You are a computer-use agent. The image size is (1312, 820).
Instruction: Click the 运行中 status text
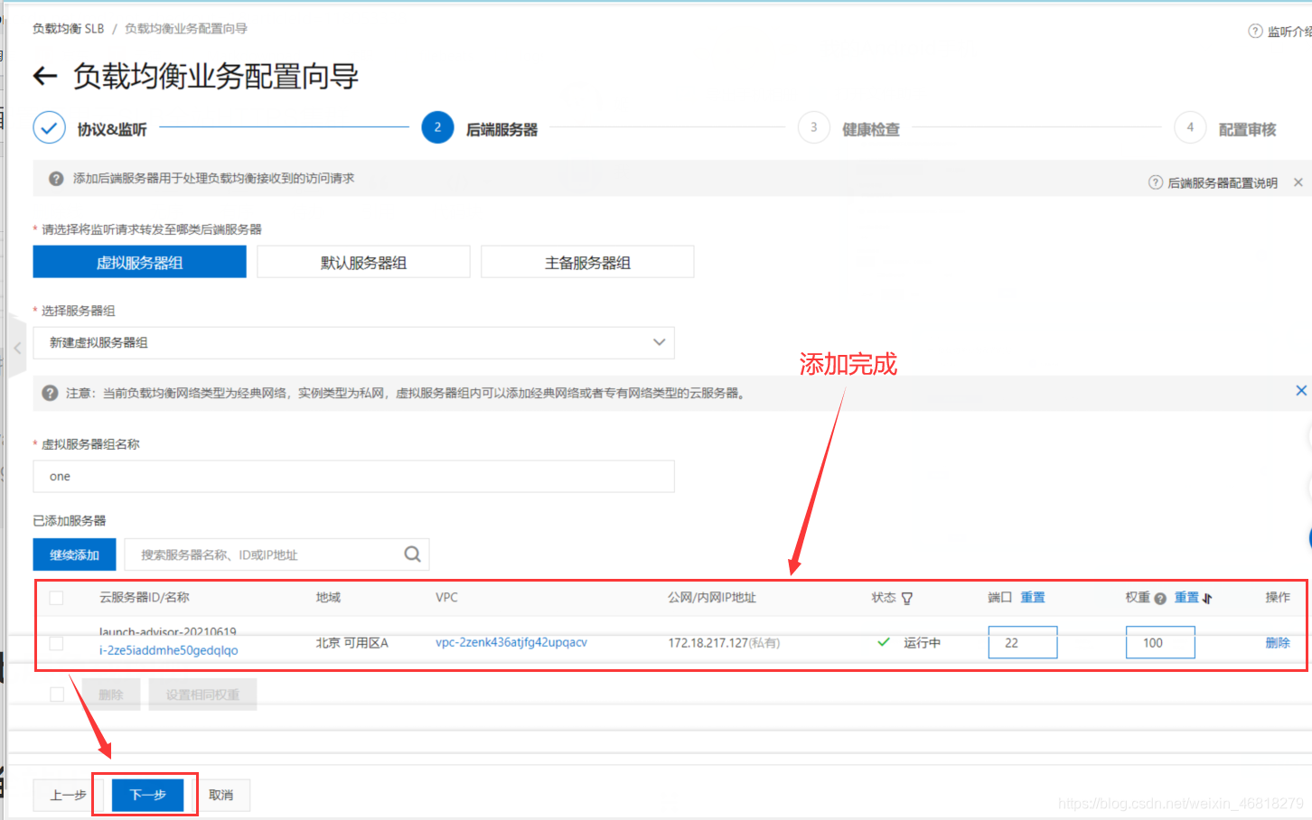(x=923, y=643)
